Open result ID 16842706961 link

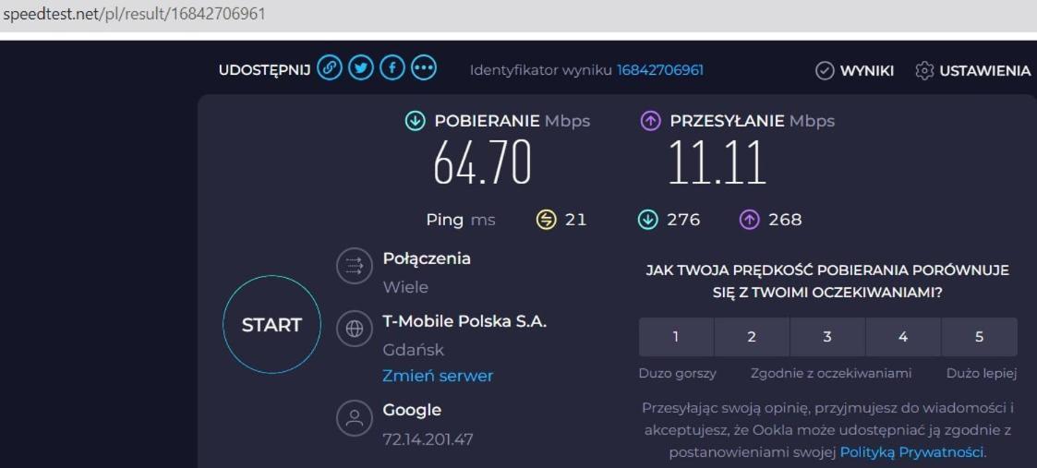[x=660, y=70]
